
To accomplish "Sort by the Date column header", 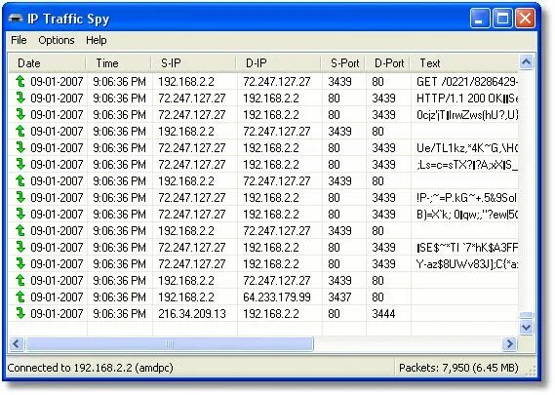I will pos(48,63).
